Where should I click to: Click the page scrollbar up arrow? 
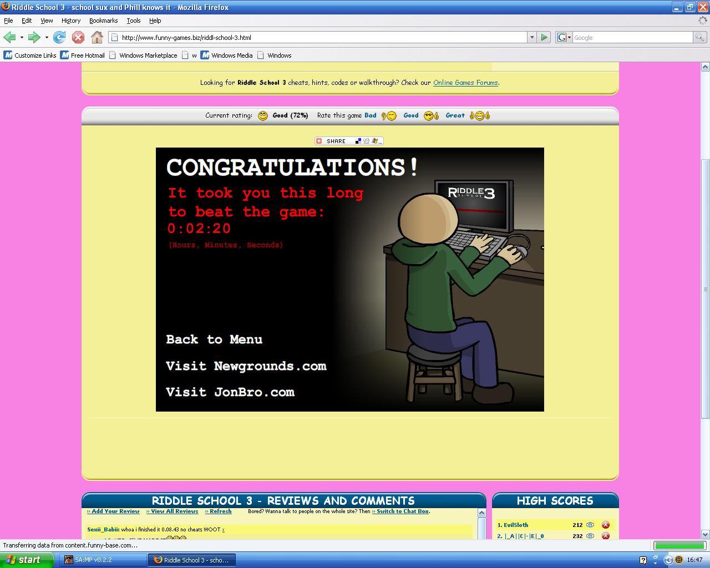click(705, 67)
